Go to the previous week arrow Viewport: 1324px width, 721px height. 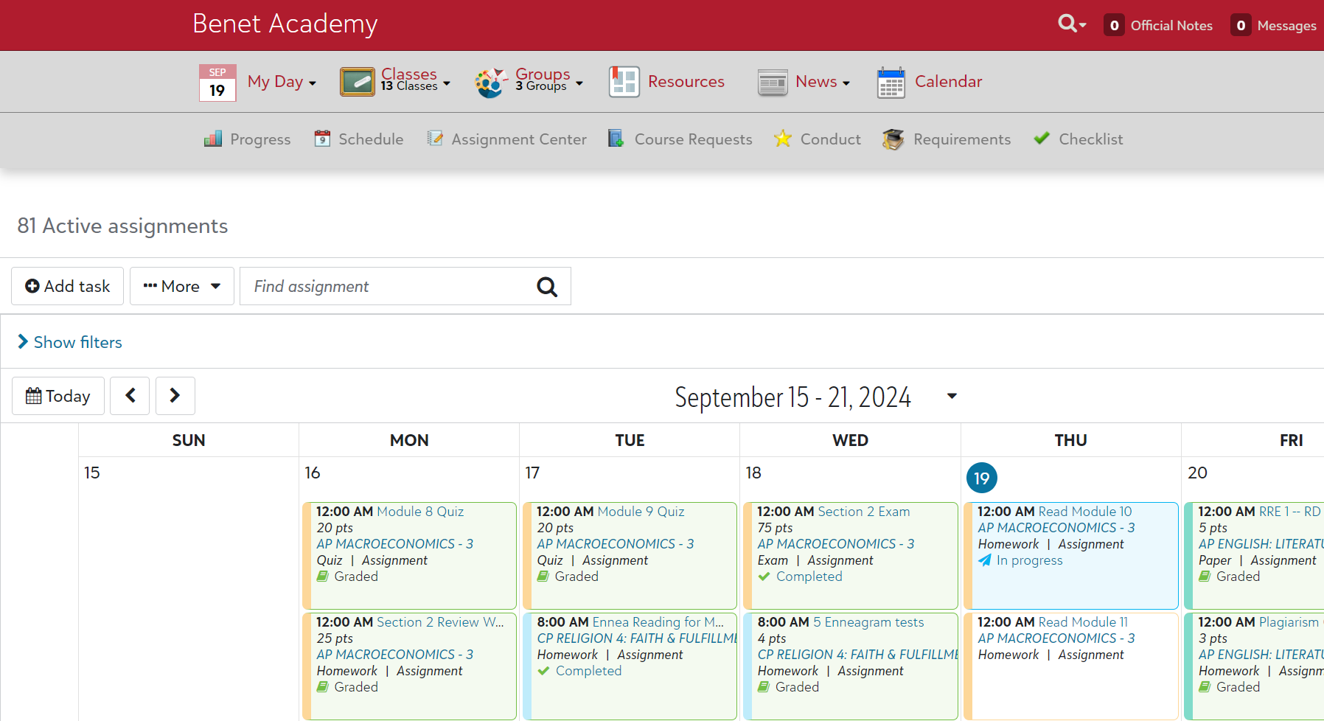point(130,396)
